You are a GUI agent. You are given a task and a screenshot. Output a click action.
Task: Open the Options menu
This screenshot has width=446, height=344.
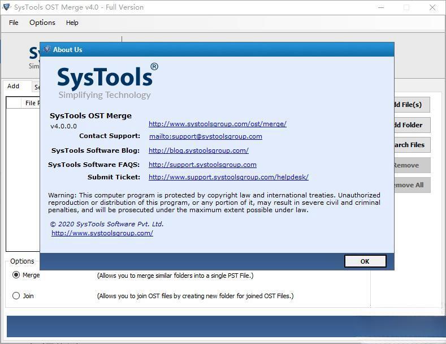42,23
